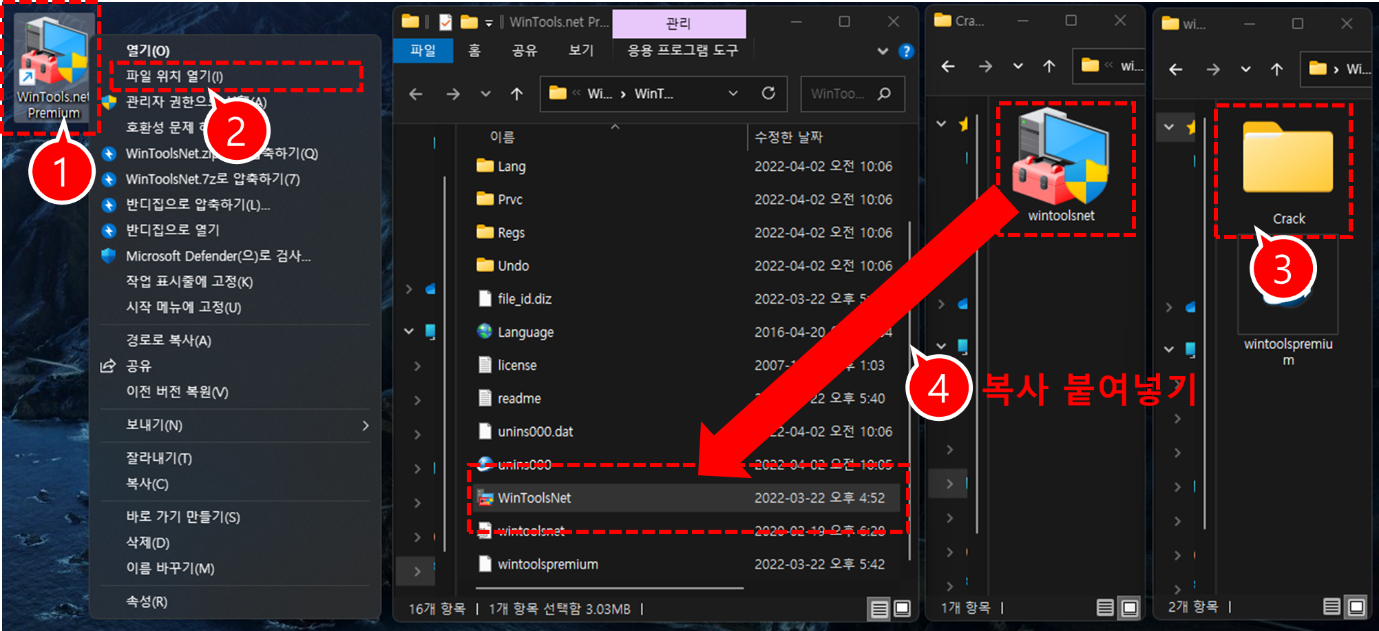
Task: Choose 잘라내기(T) entry
Action: pos(159,458)
